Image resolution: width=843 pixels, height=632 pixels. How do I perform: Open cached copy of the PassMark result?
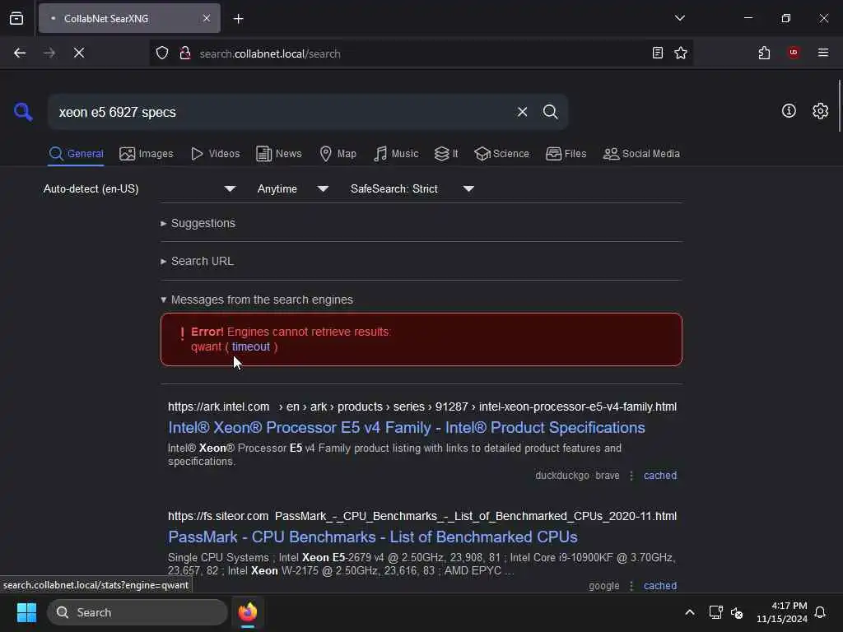coord(660,586)
